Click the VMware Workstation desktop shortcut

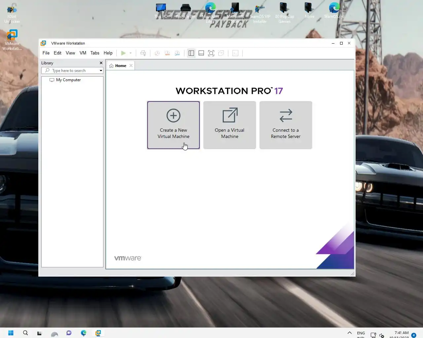coord(12,40)
